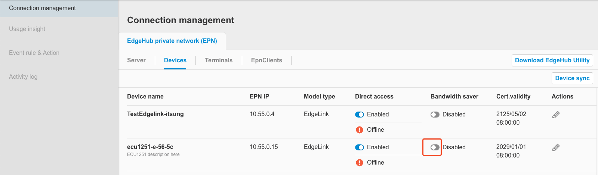
Task: Click Offline status text for TestEdgelink-itsung
Action: coord(376,130)
